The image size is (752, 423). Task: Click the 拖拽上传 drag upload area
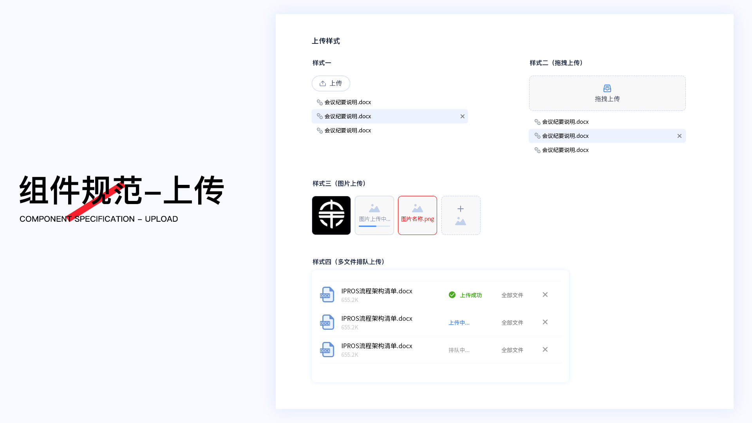[607, 99]
